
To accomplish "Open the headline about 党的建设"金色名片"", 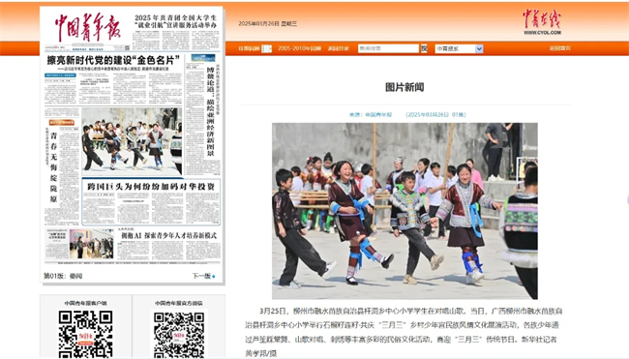I will (113, 60).
